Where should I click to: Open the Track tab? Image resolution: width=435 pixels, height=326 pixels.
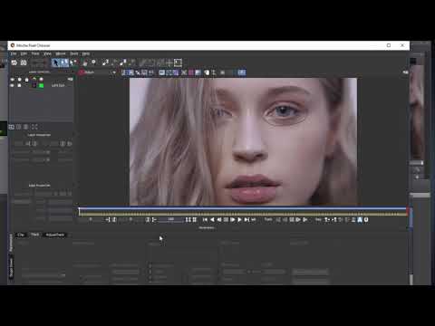pos(35,235)
